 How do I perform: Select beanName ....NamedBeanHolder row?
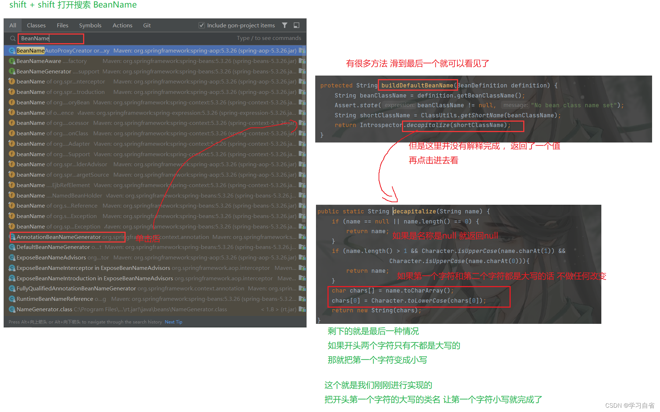(155, 196)
